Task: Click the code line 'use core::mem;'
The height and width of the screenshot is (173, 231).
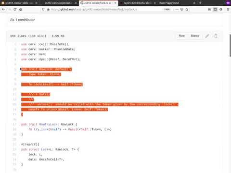Action: [34, 54]
